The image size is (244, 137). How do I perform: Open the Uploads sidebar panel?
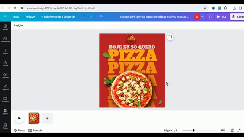(5, 75)
